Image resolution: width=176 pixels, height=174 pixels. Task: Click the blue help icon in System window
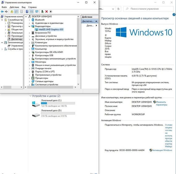coord(174,15)
